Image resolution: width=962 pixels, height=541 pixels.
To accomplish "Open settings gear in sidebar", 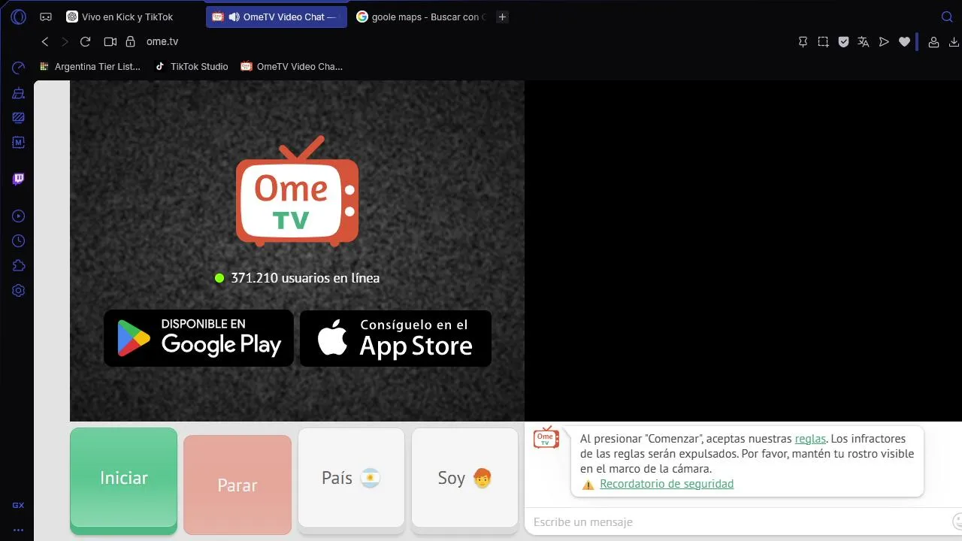I will [19, 291].
